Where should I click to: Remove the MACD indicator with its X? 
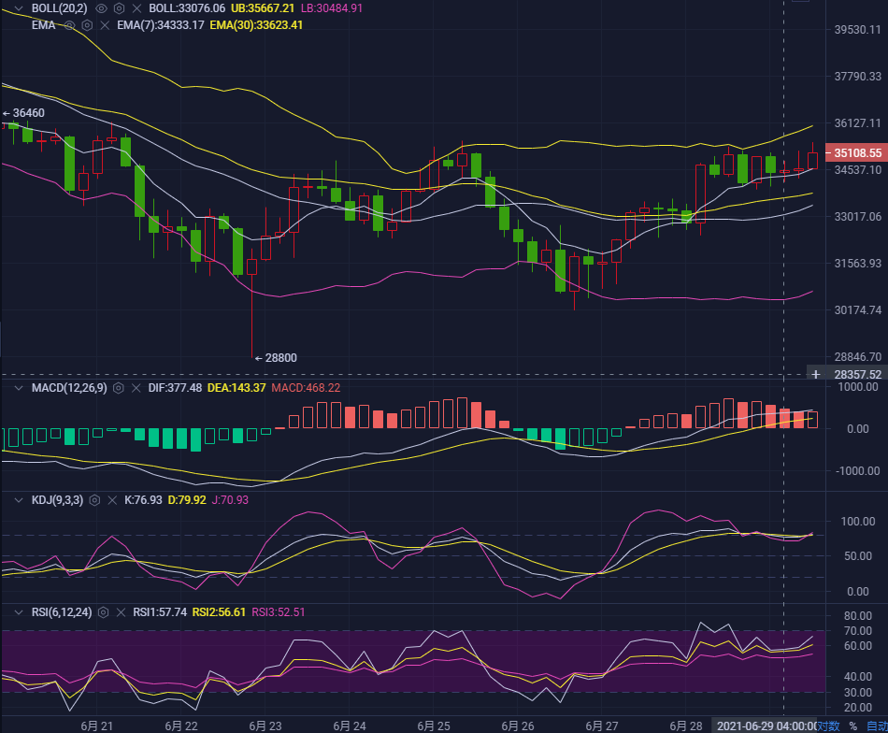click(136, 388)
